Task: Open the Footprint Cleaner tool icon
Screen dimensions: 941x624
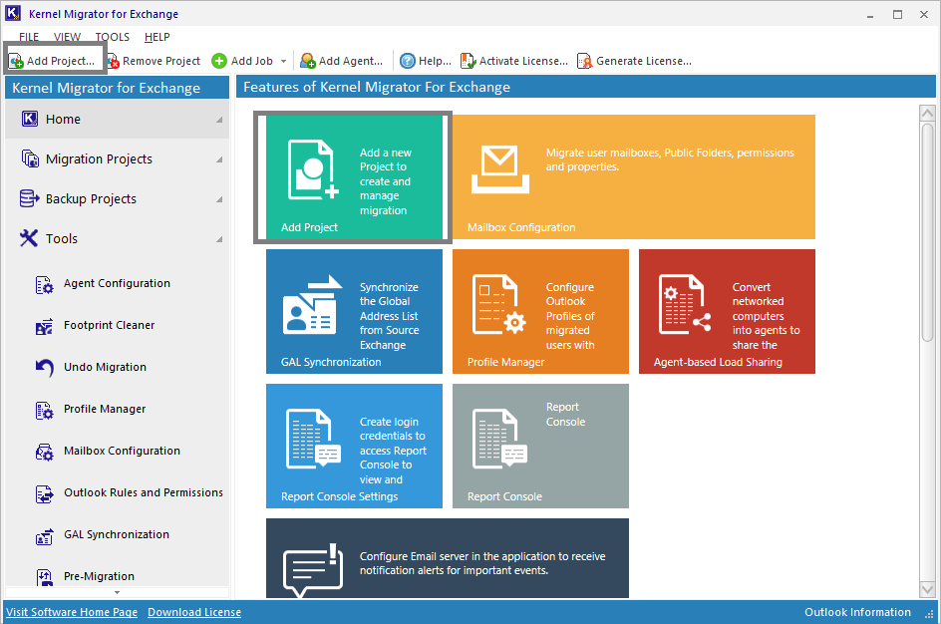Action: [x=44, y=326]
